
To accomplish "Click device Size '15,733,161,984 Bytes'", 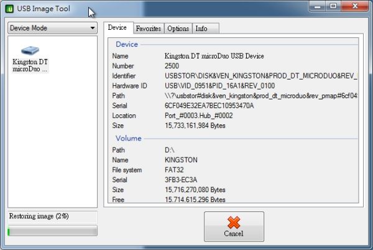I will pyautogui.click(x=195, y=126).
